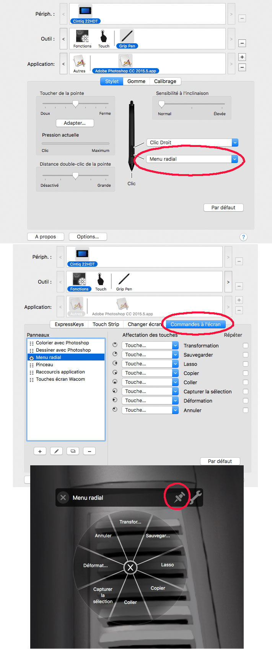Open help with the question mark icon
Screen dimensions: 272x649
pyautogui.click(x=243, y=237)
